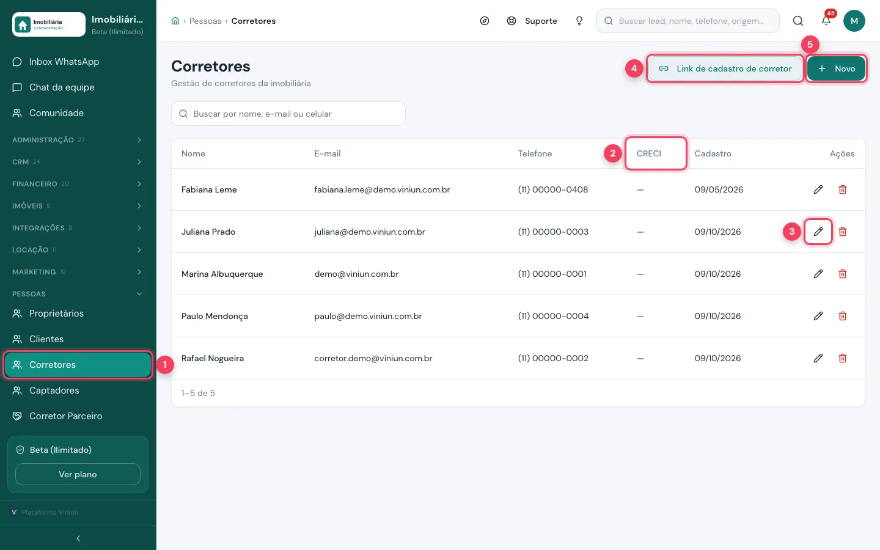Viewport: 880px width, 550px height.
Task: Trash the Paulo Mendonça entry
Action: [843, 316]
